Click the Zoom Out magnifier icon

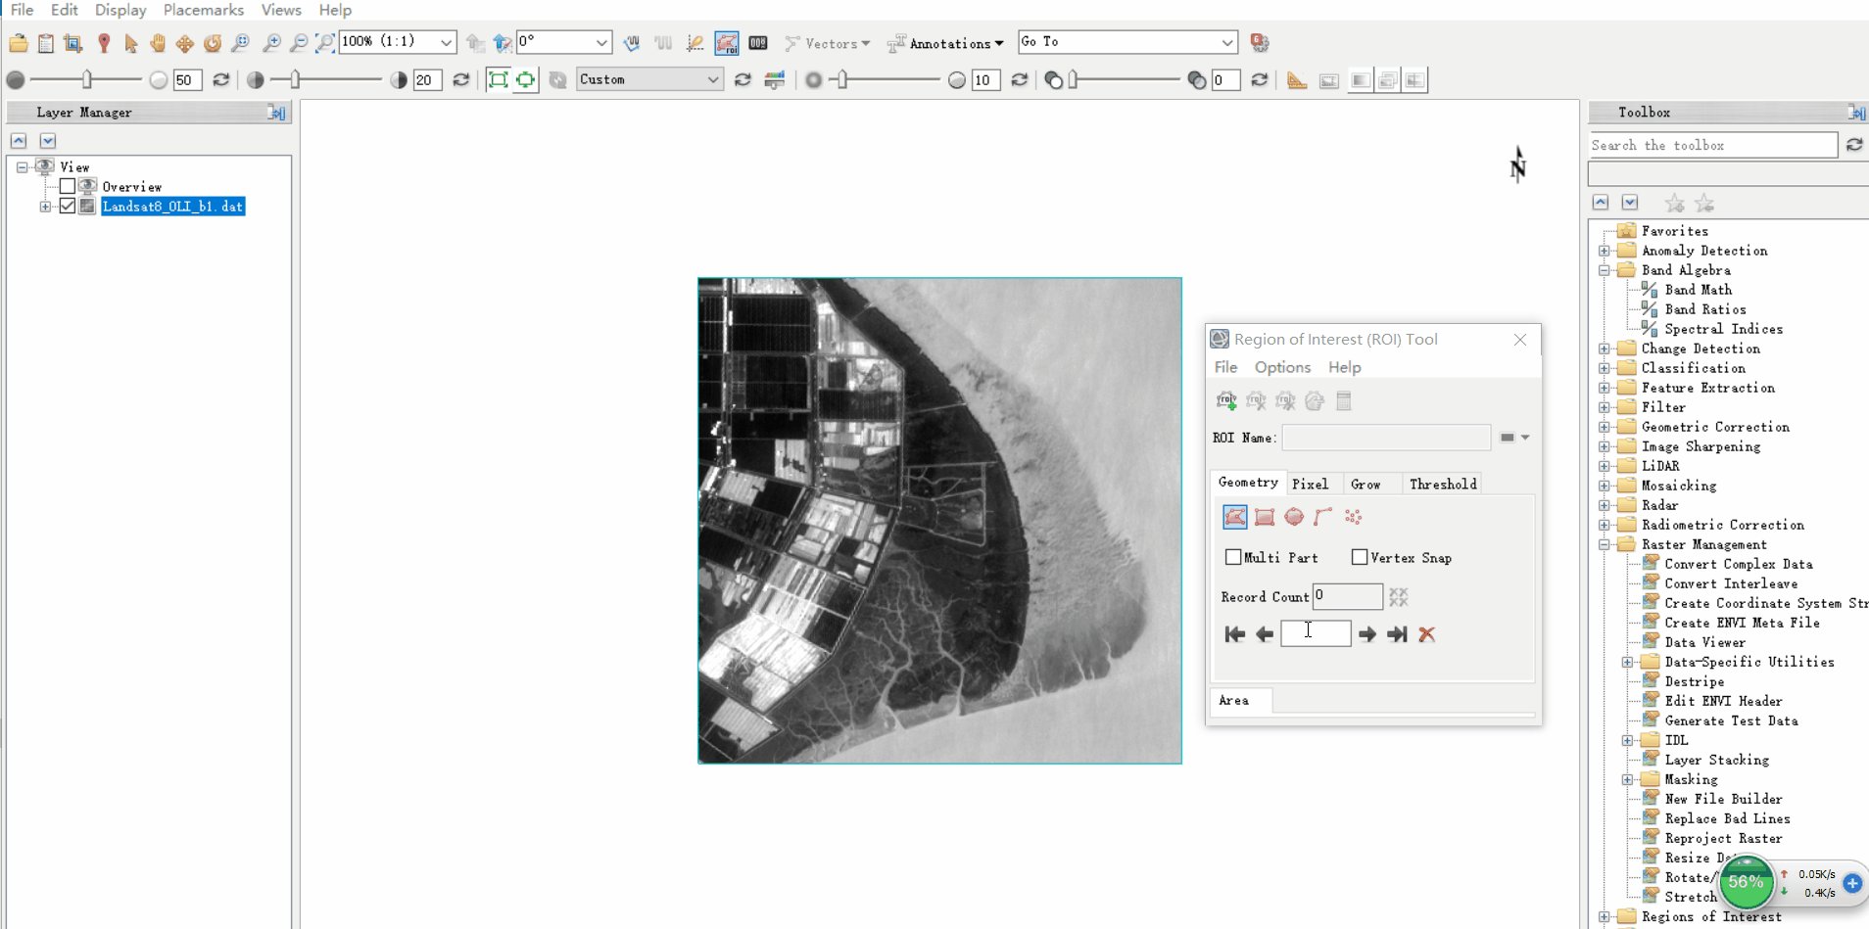(x=299, y=43)
